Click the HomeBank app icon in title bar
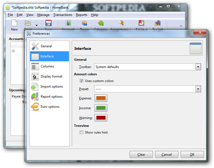Viewport: 214px width, 168px height. point(8,8)
